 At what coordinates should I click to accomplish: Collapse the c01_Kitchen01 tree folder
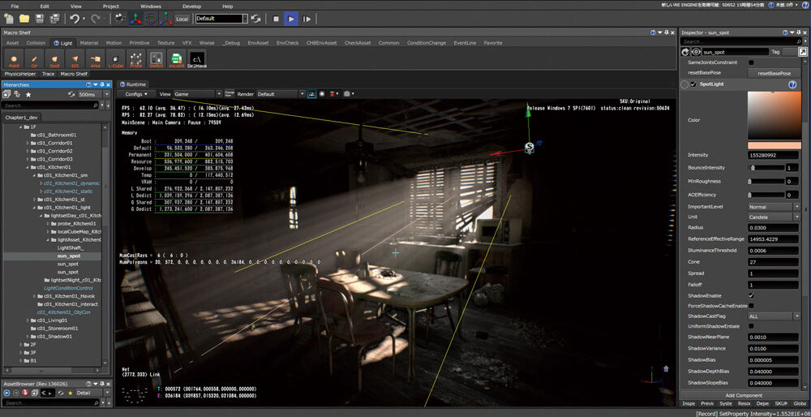click(x=28, y=167)
